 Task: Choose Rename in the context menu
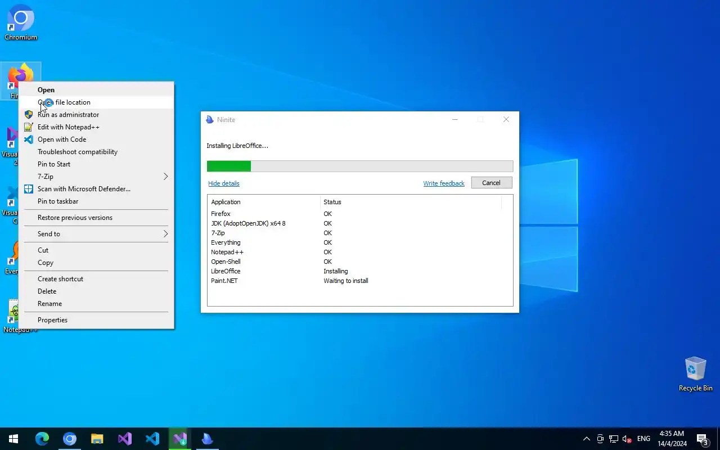(96, 303)
